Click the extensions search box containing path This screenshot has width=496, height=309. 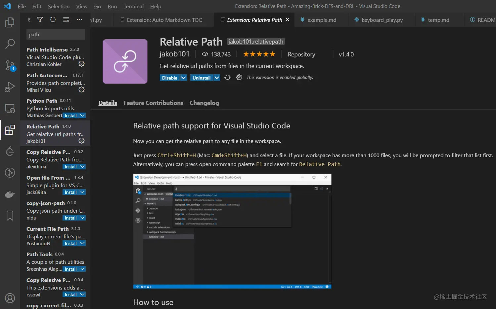click(x=56, y=34)
